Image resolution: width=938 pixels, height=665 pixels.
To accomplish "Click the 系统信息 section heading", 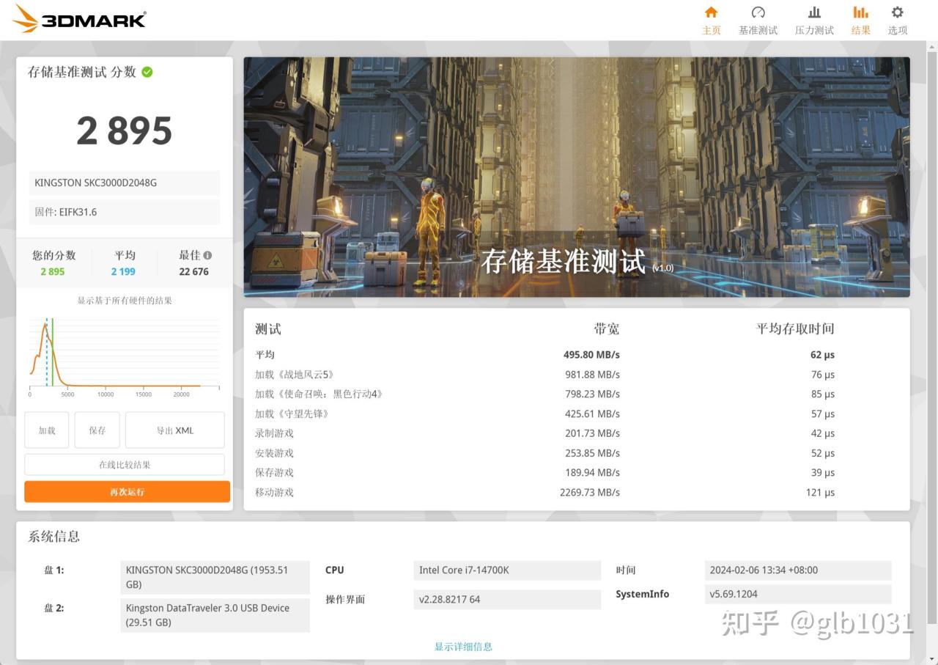I will coord(53,537).
